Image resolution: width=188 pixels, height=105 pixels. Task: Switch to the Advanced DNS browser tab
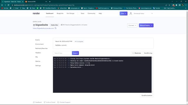click(x=36, y=2)
